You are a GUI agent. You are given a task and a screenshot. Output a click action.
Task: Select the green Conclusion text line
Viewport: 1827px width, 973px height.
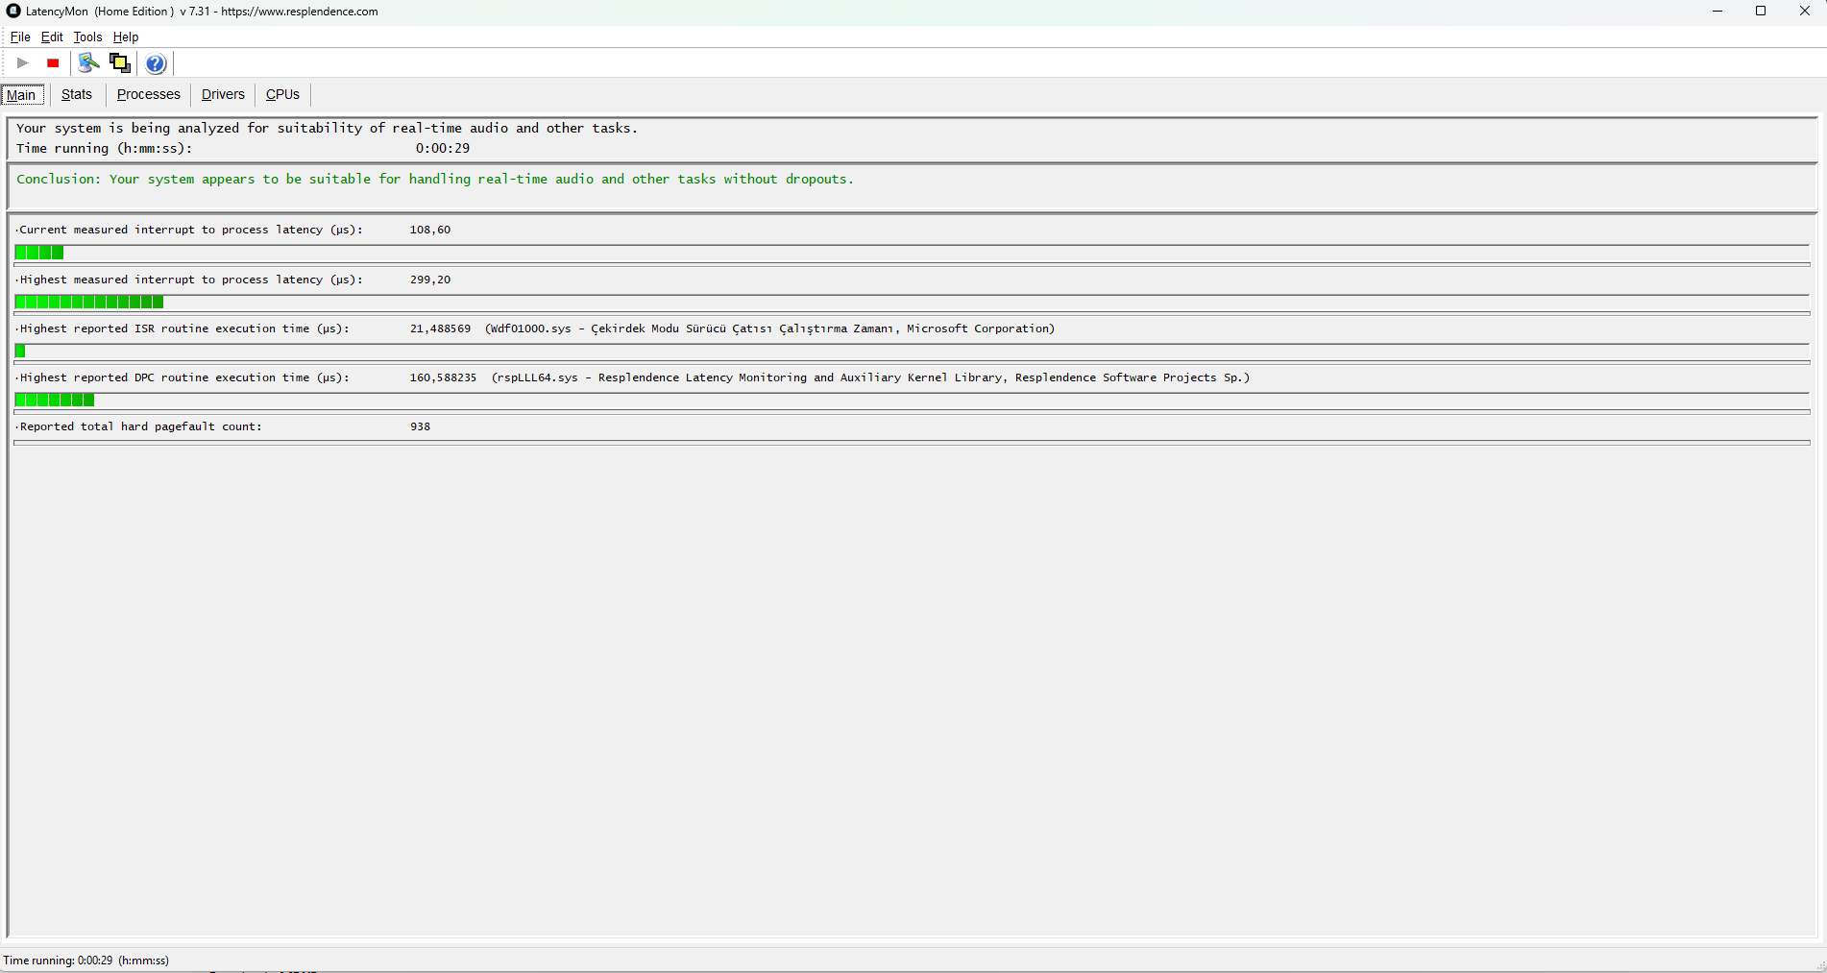(x=435, y=180)
